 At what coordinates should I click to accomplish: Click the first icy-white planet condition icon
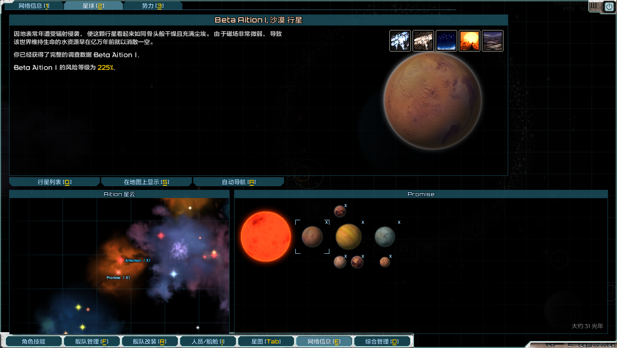click(400, 41)
